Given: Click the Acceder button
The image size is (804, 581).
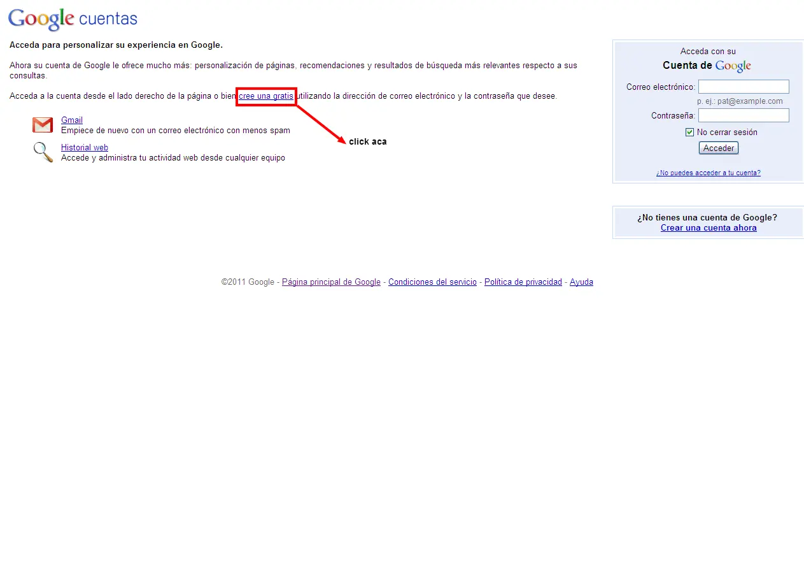Looking at the screenshot, I should coord(719,148).
